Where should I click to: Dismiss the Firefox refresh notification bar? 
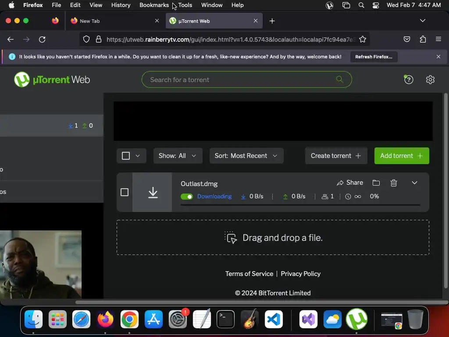click(438, 57)
